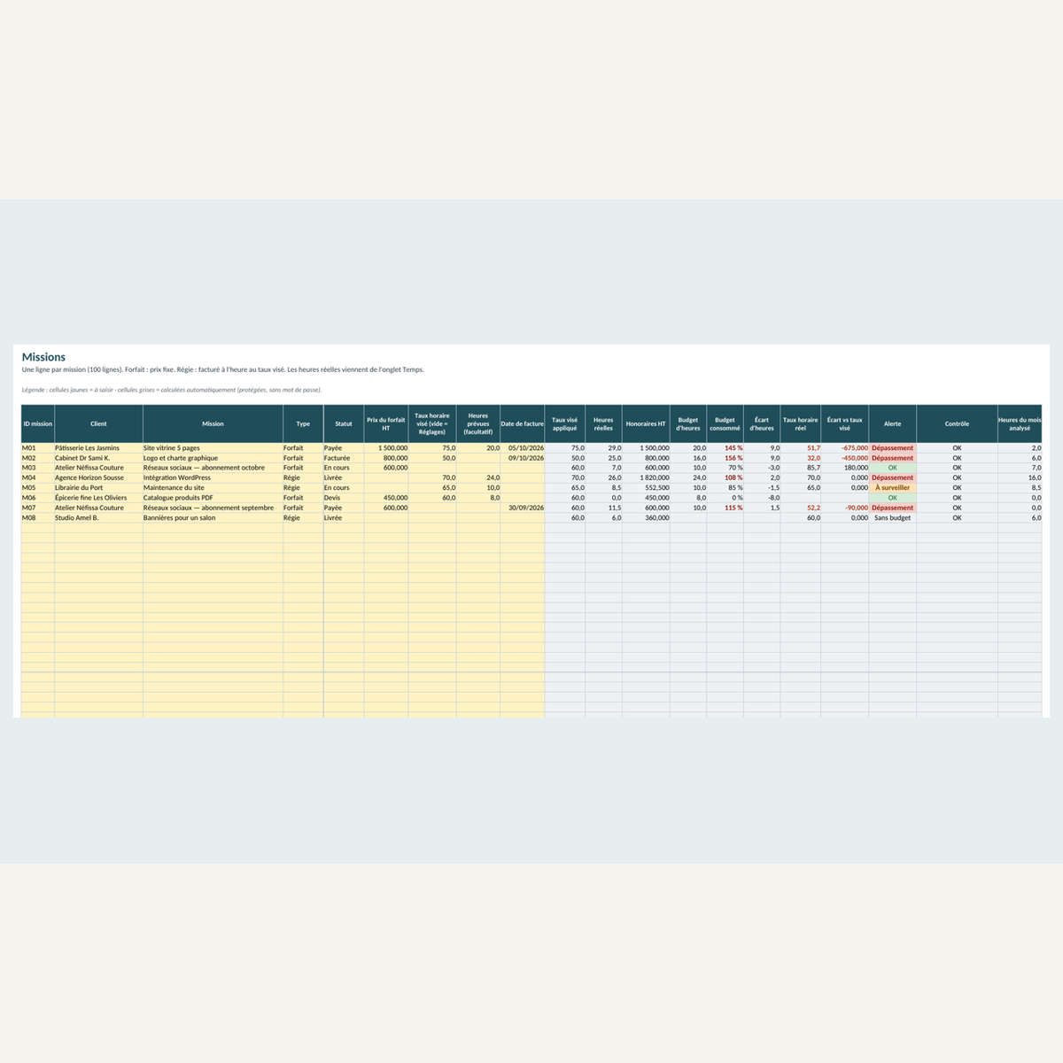This screenshot has height=1063, width=1063.
Task: Click client cell 'Épicerie fine Les Oliviers'
Action: coord(98,498)
